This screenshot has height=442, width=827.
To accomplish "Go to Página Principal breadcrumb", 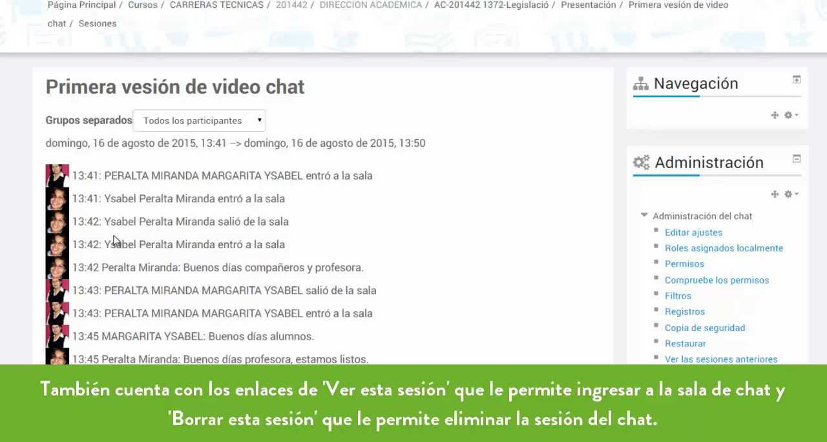I will (x=81, y=5).
